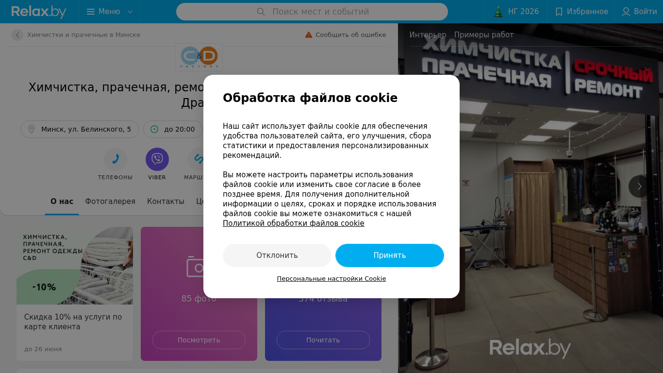The width and height of the screenshot is (663, 373).
Task: Switch to the Фотогалерея tab
Action: [110, 202]
